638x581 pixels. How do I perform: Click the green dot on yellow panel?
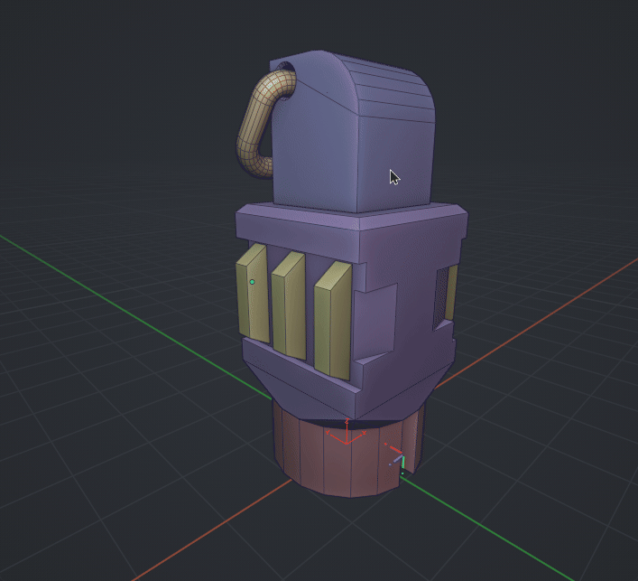click(253, 282)
